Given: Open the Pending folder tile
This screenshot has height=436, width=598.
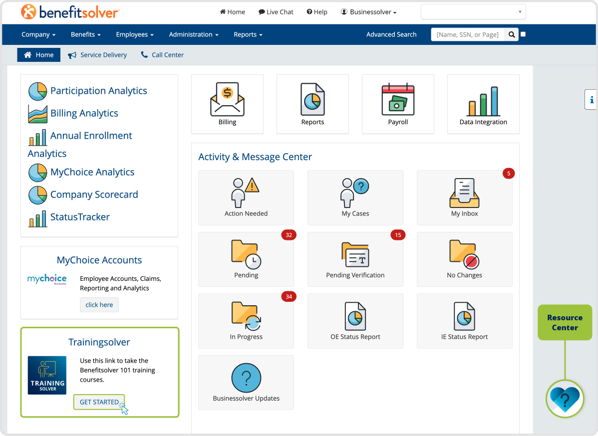Looking at the screenshot, I should click(246, 259).
